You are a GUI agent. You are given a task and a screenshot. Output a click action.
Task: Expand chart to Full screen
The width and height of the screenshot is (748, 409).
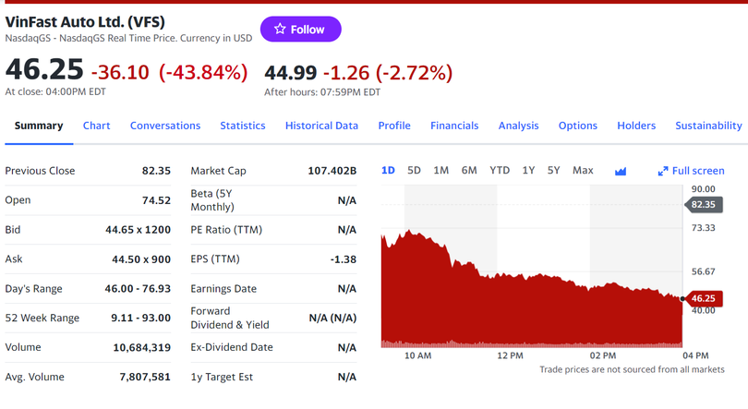tap(691, 171)
